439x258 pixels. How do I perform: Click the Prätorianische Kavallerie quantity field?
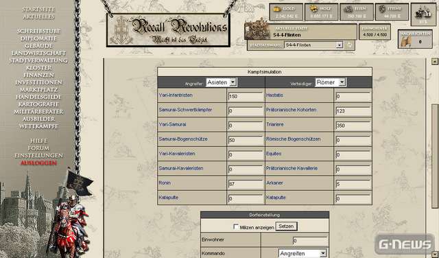[353, 169]
